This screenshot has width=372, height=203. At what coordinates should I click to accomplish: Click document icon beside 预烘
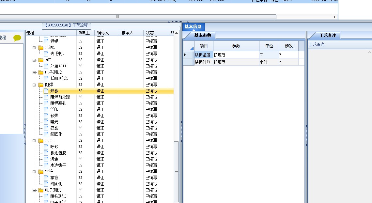(46, 116)
